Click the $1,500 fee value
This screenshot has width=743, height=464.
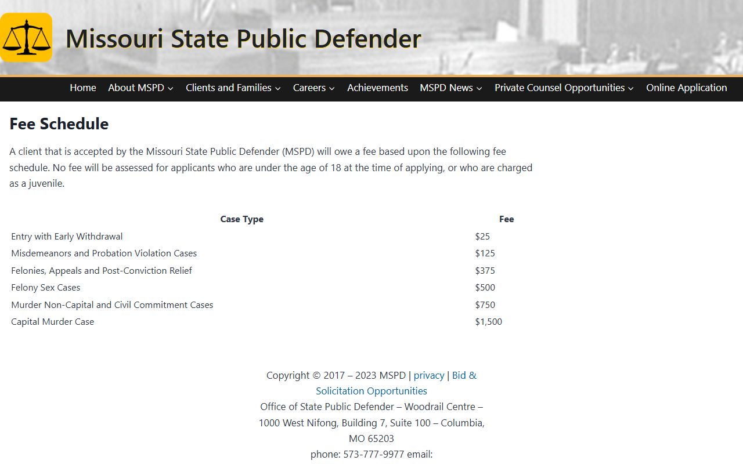click(489, 322)
